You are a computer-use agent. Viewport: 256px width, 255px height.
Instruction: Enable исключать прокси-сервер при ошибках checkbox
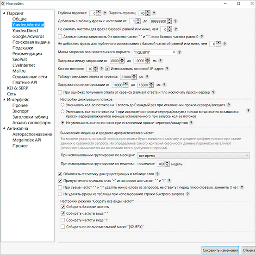pyautogui.click(x=60, y=92)
